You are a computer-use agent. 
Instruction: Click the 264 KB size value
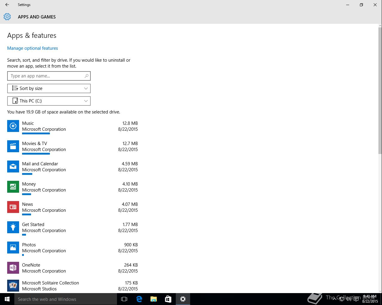[x=131, y=265]
